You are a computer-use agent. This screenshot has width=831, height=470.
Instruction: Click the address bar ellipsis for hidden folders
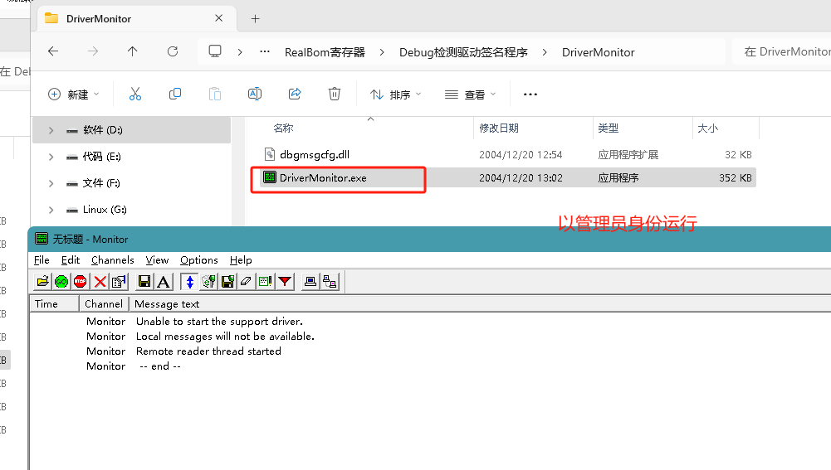coord(265,52)
